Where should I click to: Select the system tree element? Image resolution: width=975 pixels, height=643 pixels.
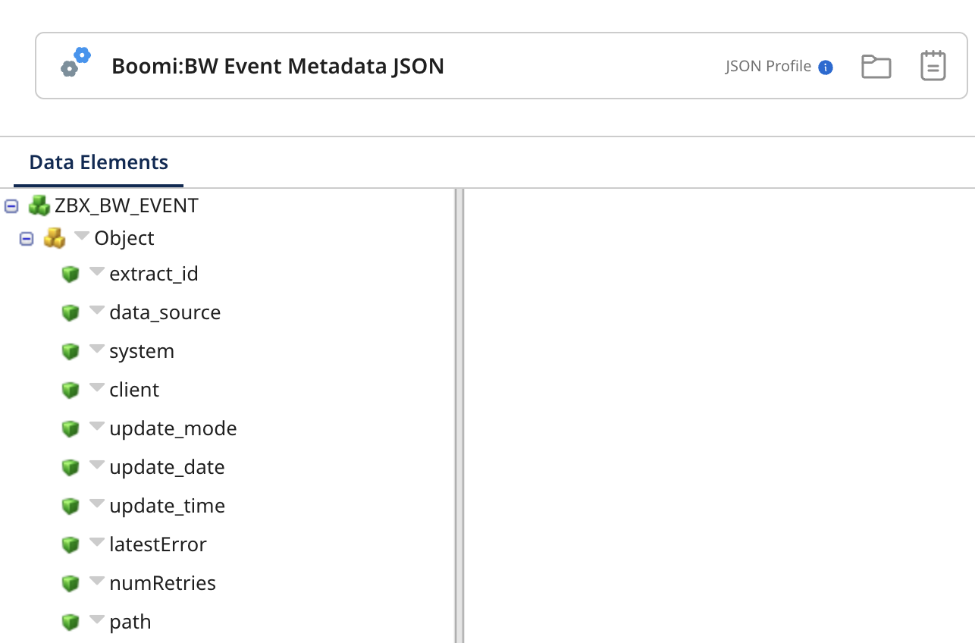point(141,350)
